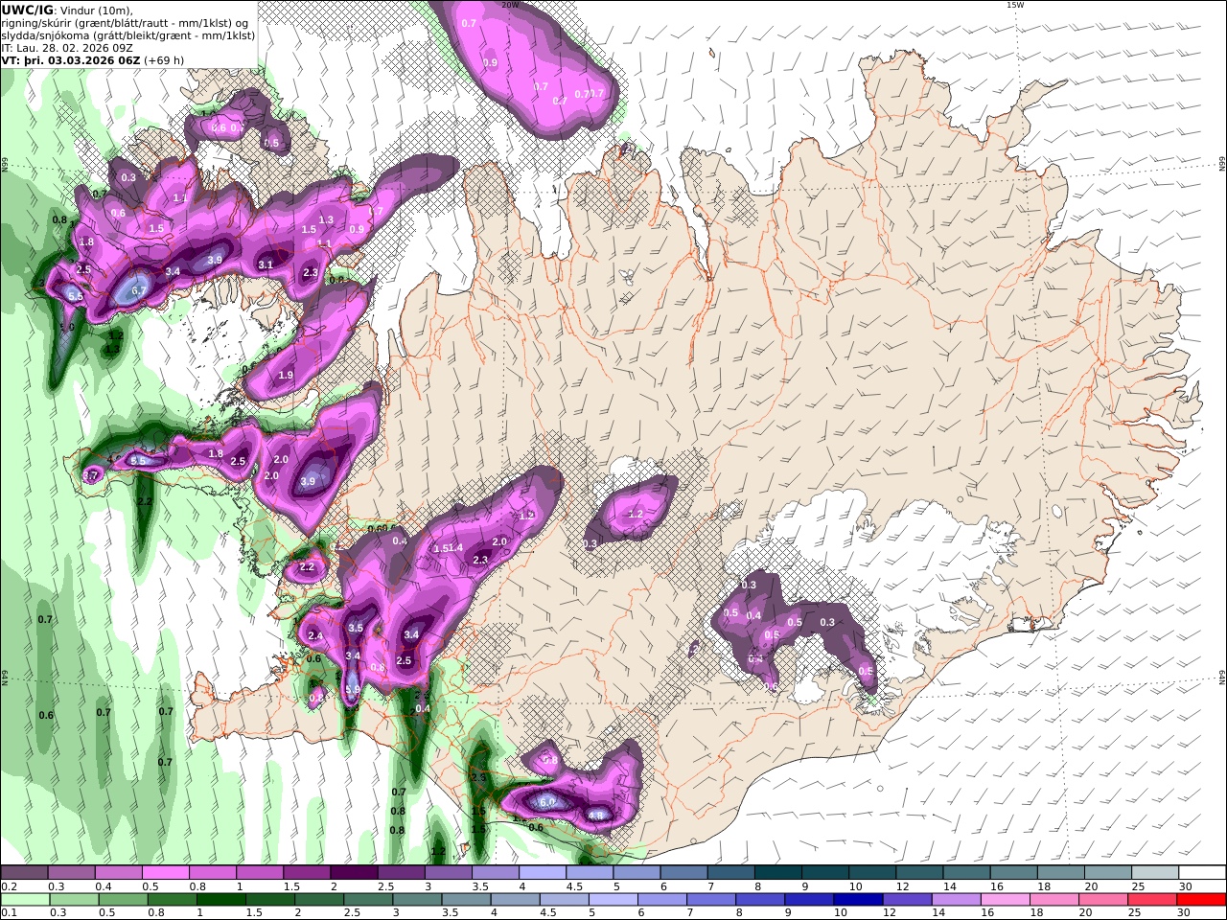Click 'Vindur (10m)' in the map header
Image resolution: width=1227 pixels, height=920 pixels.
(94, 11)
